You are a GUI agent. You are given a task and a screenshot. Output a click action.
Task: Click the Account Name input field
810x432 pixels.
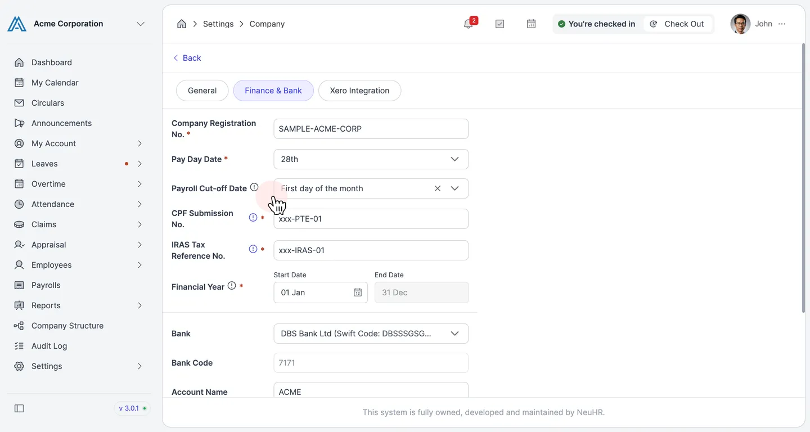pos(371,390)
